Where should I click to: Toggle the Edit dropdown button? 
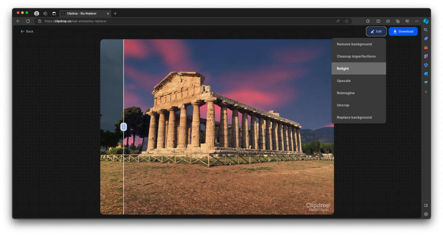[x=376, y=31]
